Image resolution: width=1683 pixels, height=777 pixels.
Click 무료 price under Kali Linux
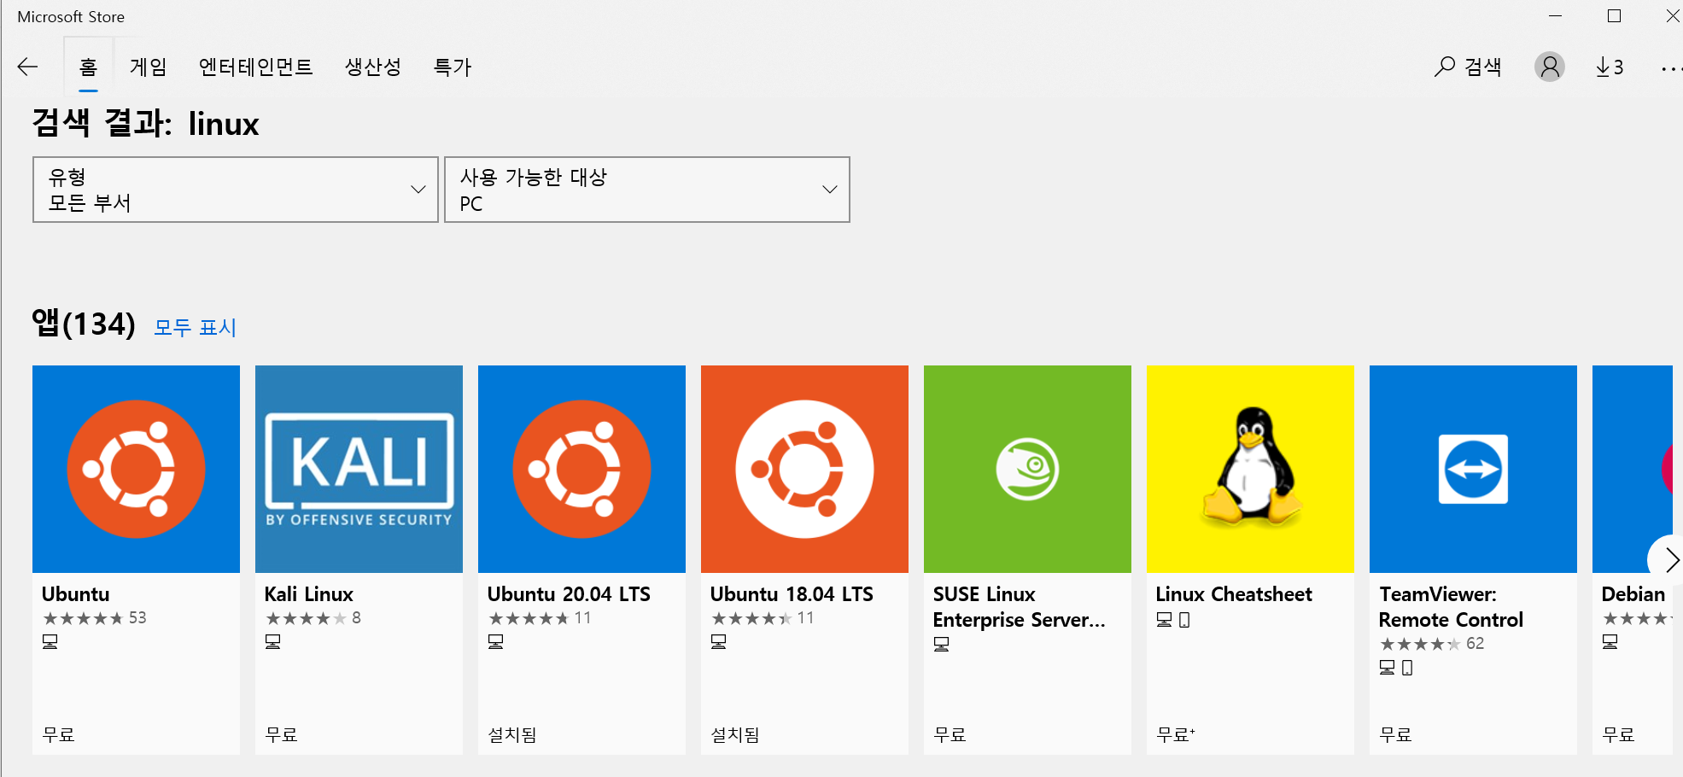point(282,734)
